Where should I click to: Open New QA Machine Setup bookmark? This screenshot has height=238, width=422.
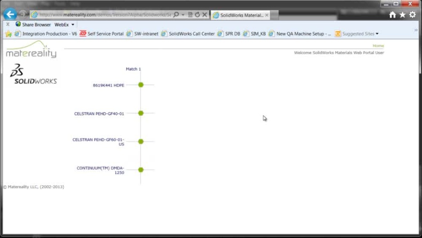coord(300,33)
